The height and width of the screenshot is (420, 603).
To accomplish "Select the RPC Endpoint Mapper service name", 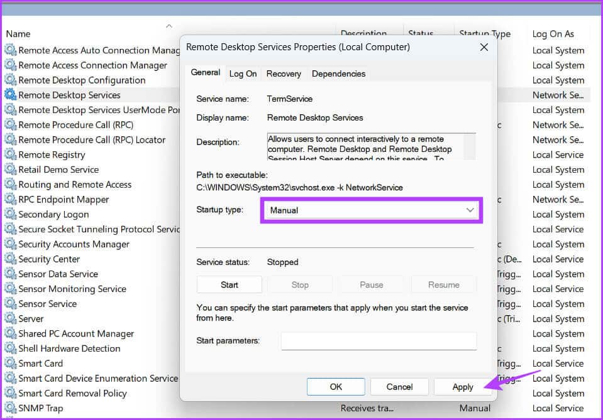I will tap(64, 199).
